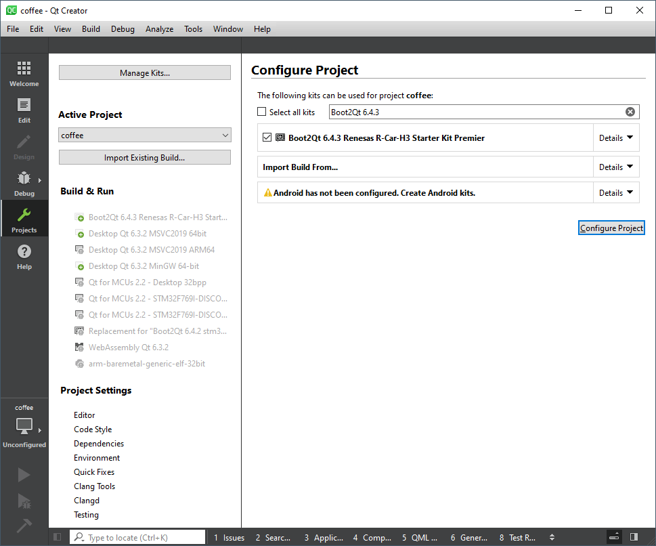The width and height of the screenshot is (656, 546).
Task: Open Clang Tools project settings
Action: (94, 486)
